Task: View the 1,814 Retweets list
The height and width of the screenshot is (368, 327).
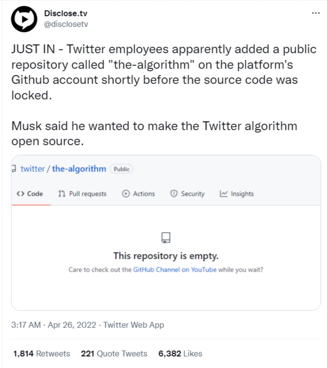Action: click(41, 354)
